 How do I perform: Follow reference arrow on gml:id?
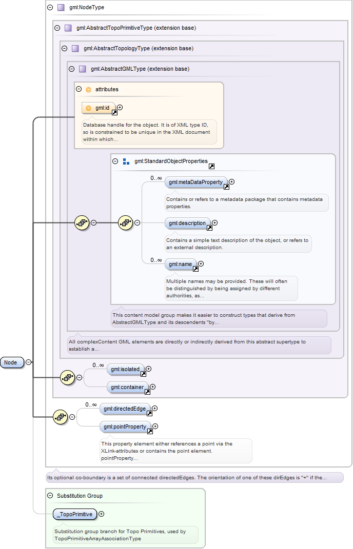(114, 113)
